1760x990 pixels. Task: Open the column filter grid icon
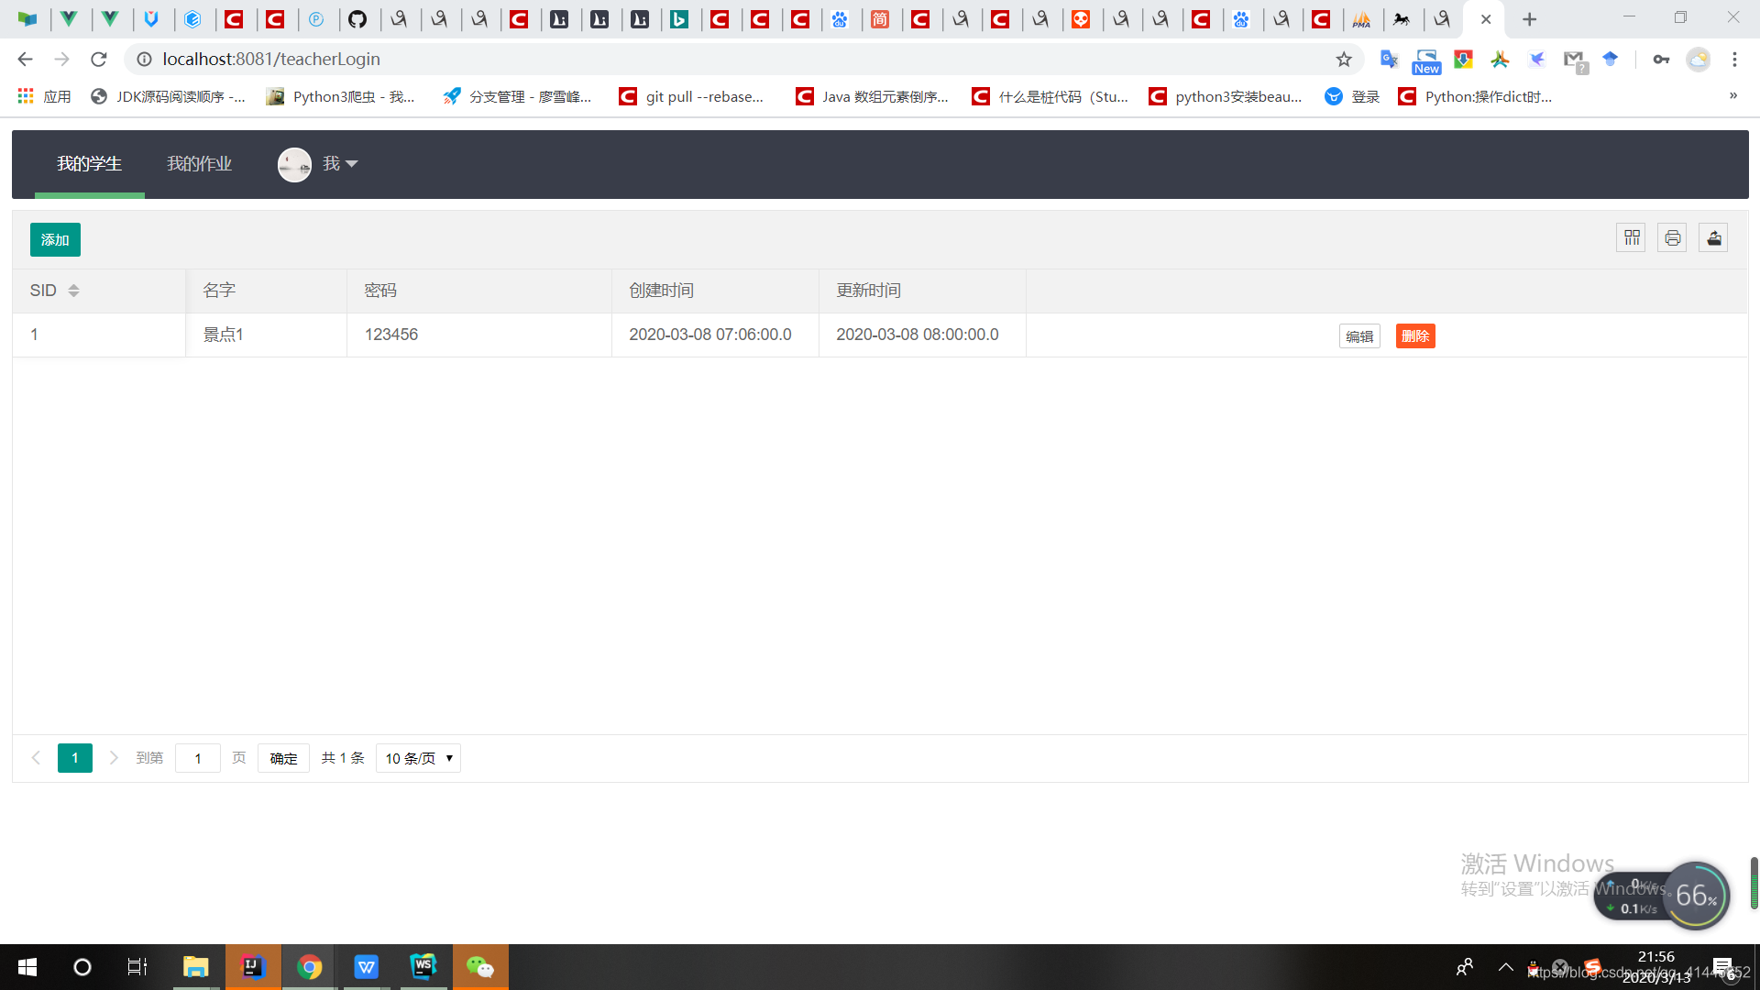(1632, 238)
